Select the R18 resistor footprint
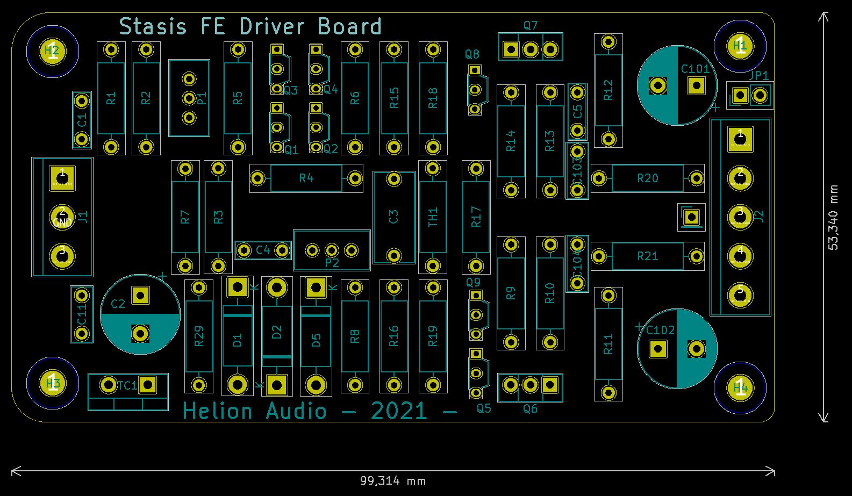Viewport: 852px width, 496px height. [433, 98]
